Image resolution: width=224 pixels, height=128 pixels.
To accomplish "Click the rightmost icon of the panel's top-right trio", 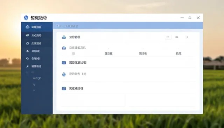I will click(x=187, y=37).
